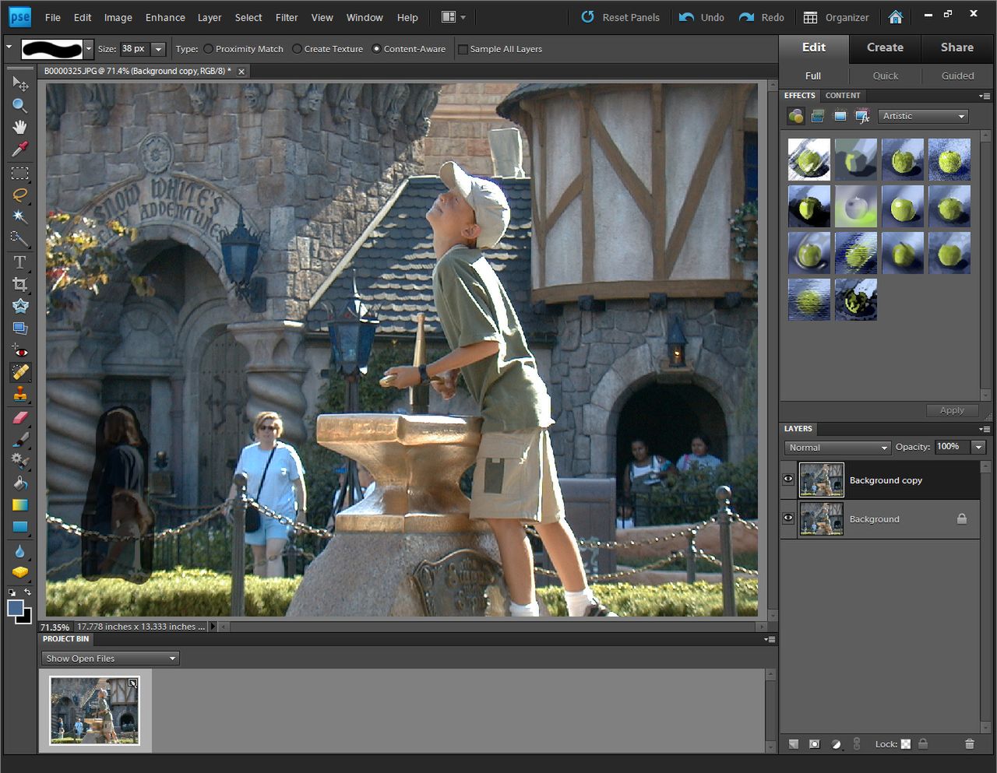Toggle lock transparent pixels

click(906, 744)
